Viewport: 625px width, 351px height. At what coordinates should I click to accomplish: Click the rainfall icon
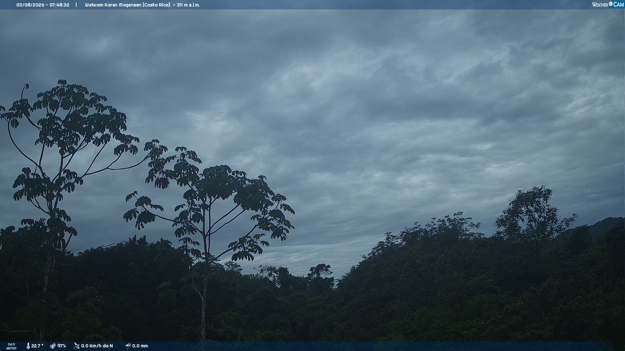point(128,346)
